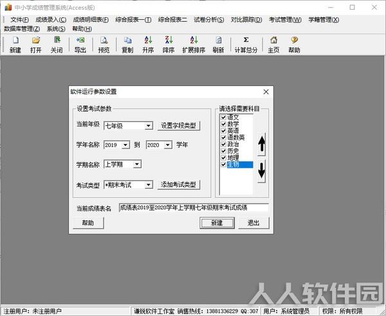Open the 考试管理(W) menu
This screenshot has width=386, height=316.
pyautogui.click(x=285, y=20)
